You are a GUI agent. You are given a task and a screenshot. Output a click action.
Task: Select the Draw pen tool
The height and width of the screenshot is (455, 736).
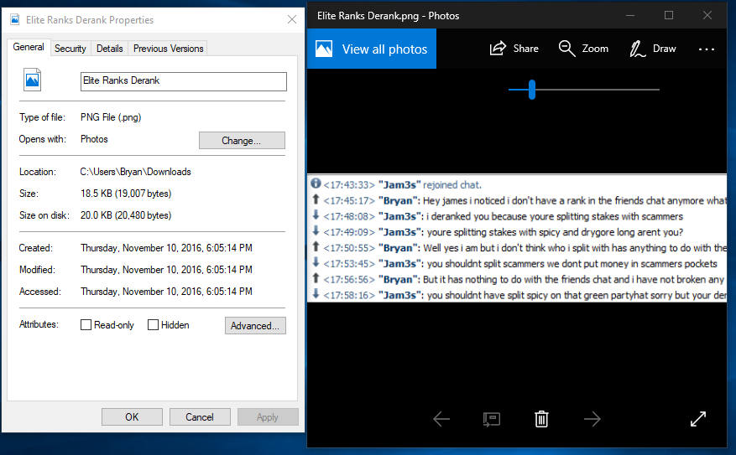pos(653,49)
